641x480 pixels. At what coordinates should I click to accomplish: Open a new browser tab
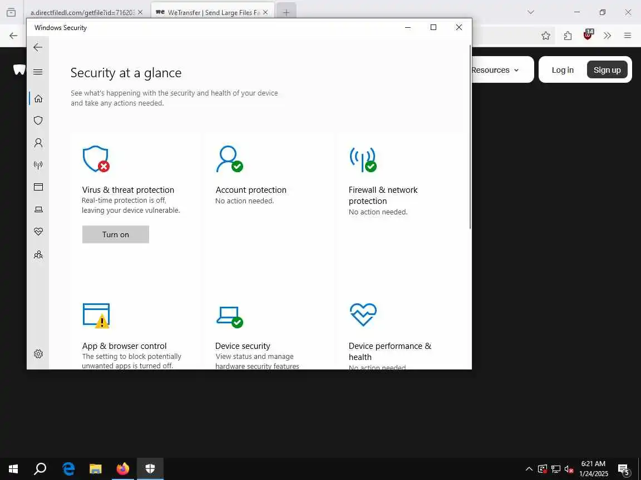tap(286, 13)
